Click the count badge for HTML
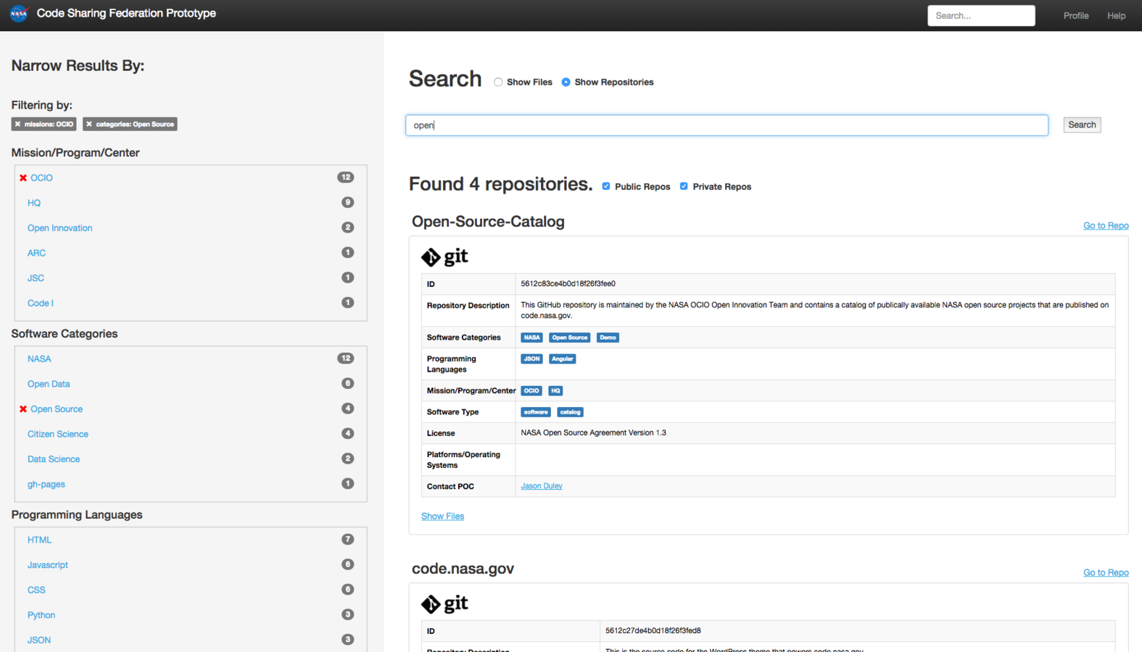Viewport: 1142px width, 652px height. point(348,540)
